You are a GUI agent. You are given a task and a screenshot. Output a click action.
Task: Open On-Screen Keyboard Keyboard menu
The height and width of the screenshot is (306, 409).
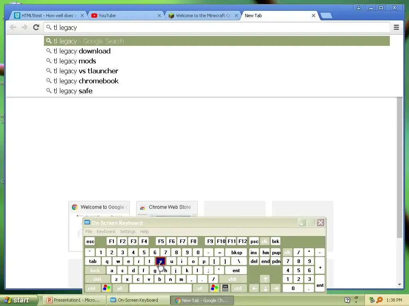pyautogui.click(x=105, y=231)
